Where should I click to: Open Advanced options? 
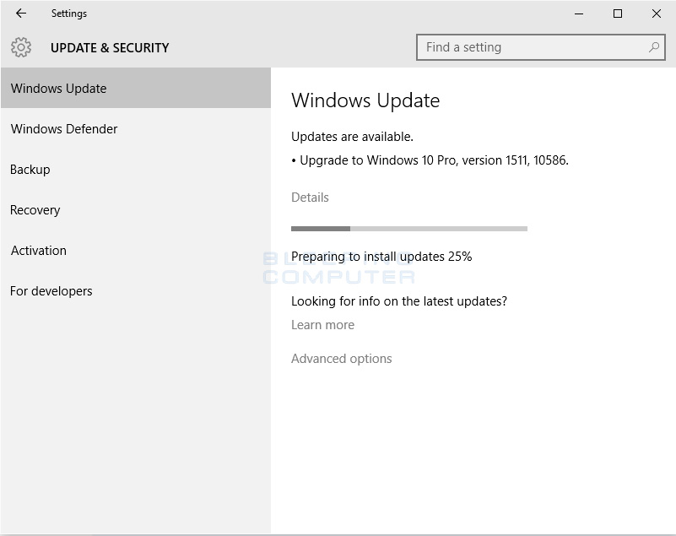[x=341, y=358]
